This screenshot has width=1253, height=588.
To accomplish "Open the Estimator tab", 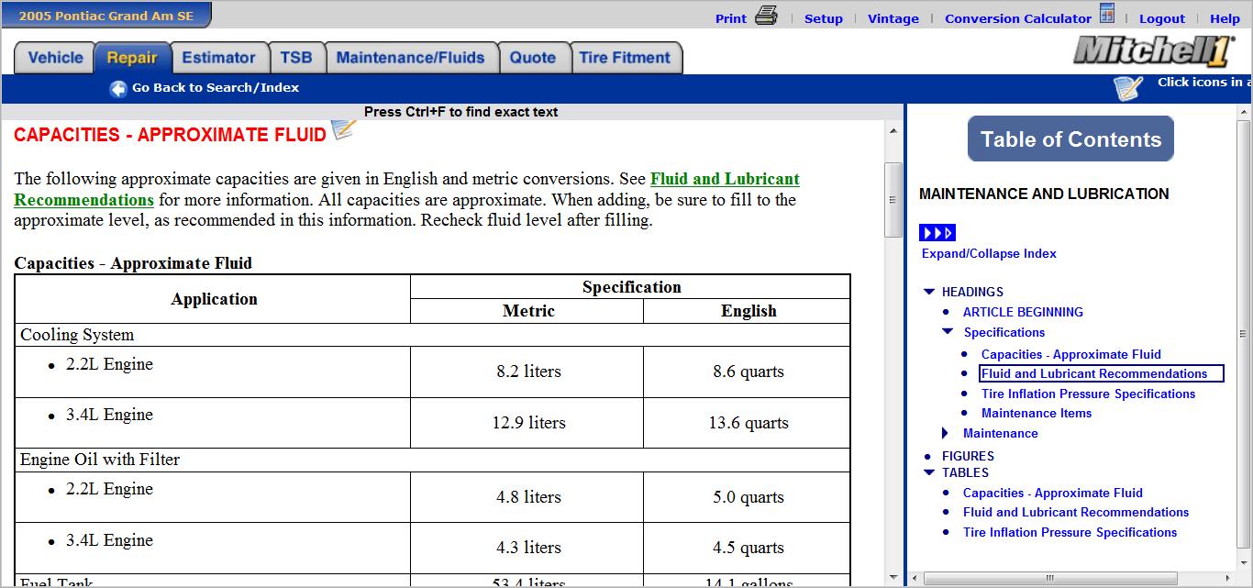I will point(219,58).
